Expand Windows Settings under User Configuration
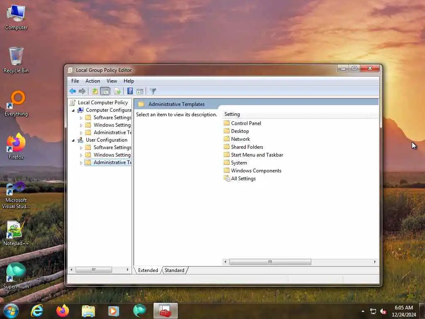The image size is (425, 319). (81, 155)
